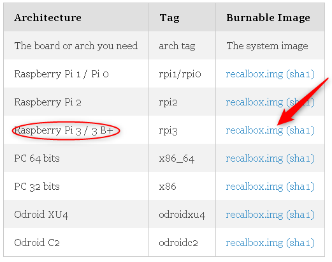Viewport: 332px width, 262px height.
Task: Open sha1 checksum for rpi3 row
Action: [x=300, y=130]
